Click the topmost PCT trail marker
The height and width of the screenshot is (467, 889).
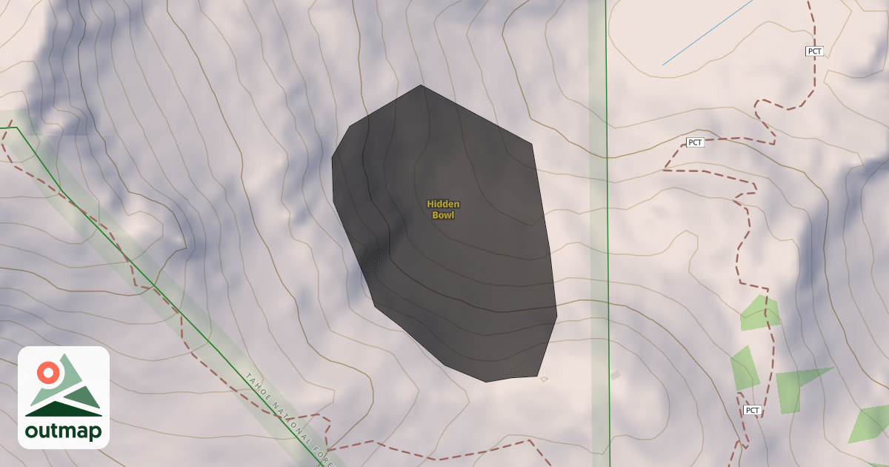point(815,51)
